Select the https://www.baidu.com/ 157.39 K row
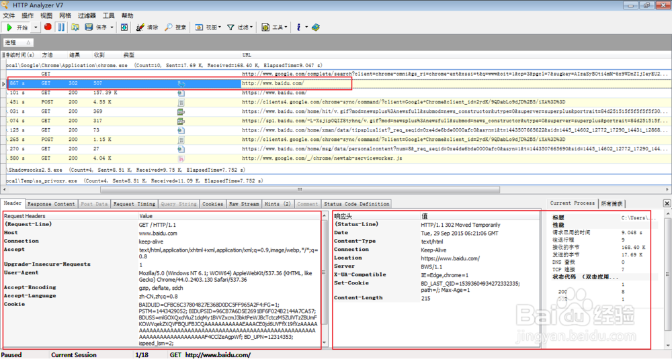 tap(339, 93)
